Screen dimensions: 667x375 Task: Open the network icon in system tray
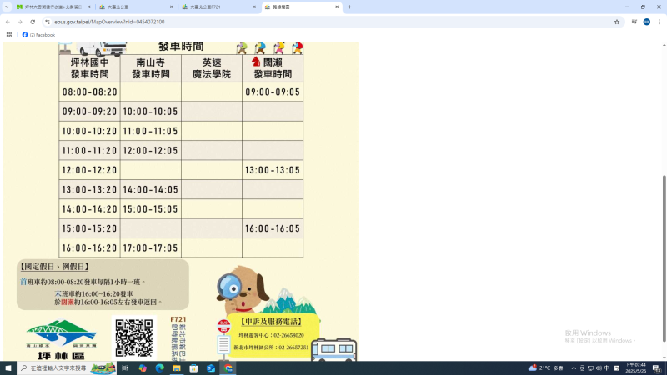coord(590,368)
